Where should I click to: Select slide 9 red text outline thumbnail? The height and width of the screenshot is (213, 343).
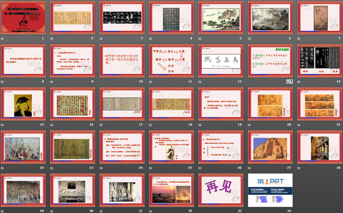(x=73, y=61)
